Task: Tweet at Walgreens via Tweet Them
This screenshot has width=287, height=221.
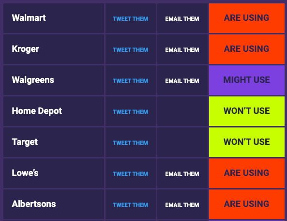Action: coord(130,80)
